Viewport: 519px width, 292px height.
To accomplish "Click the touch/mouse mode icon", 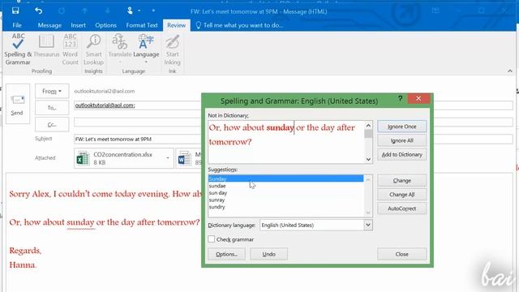I will tap(130, 11).
